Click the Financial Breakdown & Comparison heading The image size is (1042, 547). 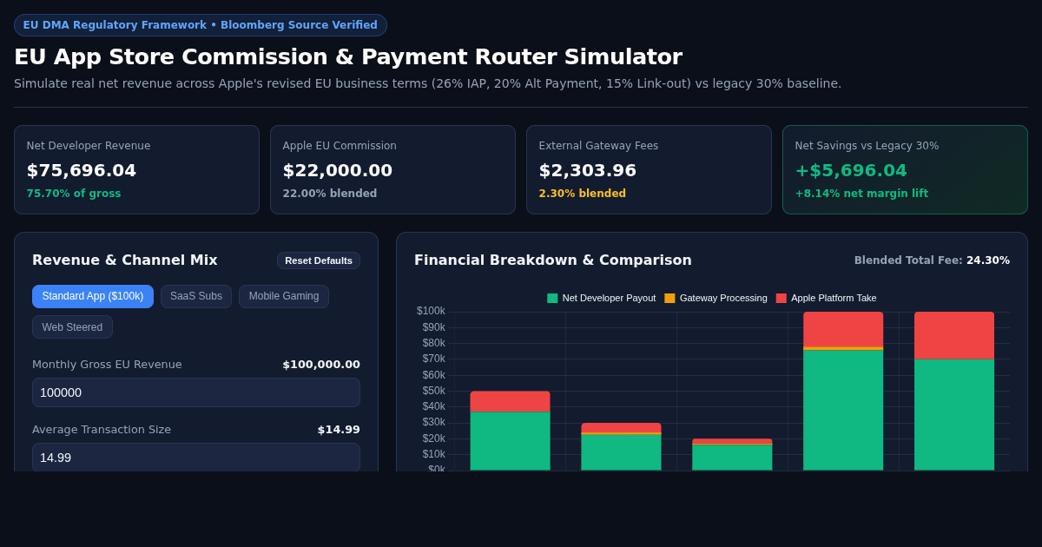553,260
